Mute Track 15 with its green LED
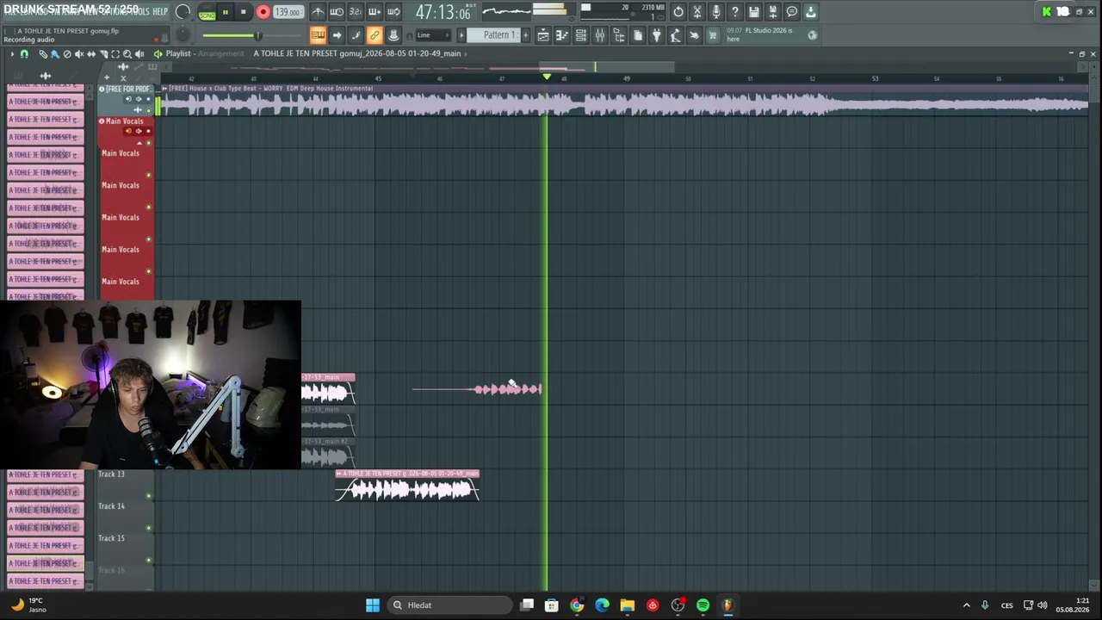The width and height of the screenshot is (1102, 620). (148, 560)
